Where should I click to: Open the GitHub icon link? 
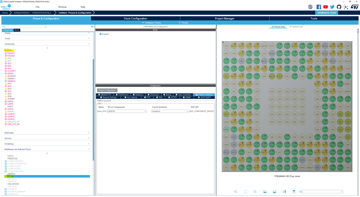339,7
